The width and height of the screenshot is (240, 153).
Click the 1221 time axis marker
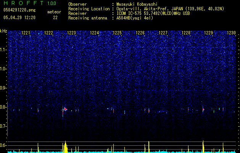(x=26, y=33)
